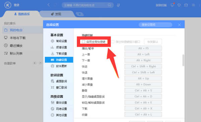This screenshot has height=122, width=201.
Task: Close the 选项设置 dialog
Action: 179,25
